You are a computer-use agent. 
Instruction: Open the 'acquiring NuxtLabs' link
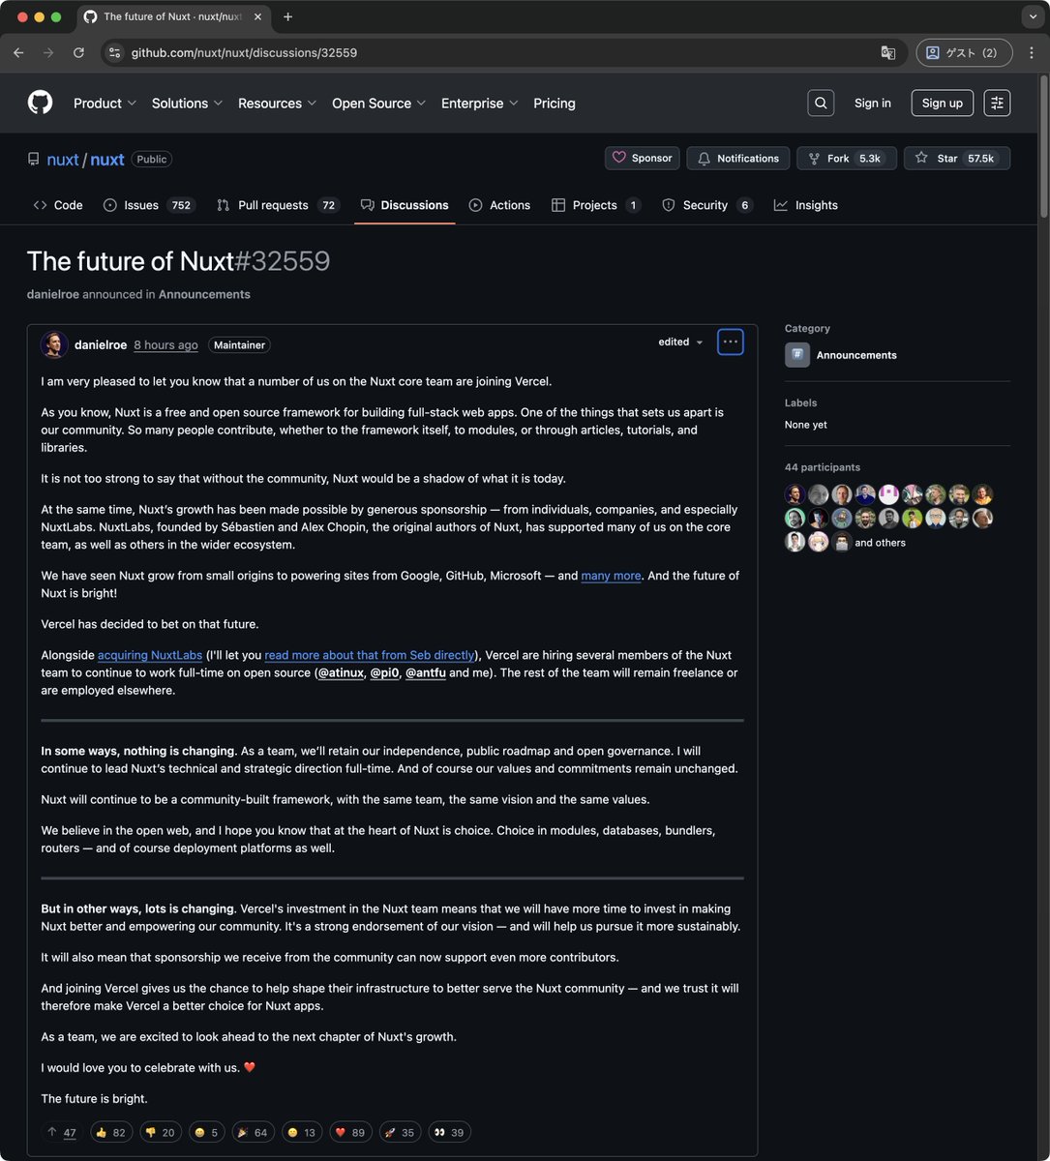[x=150, y=655]
